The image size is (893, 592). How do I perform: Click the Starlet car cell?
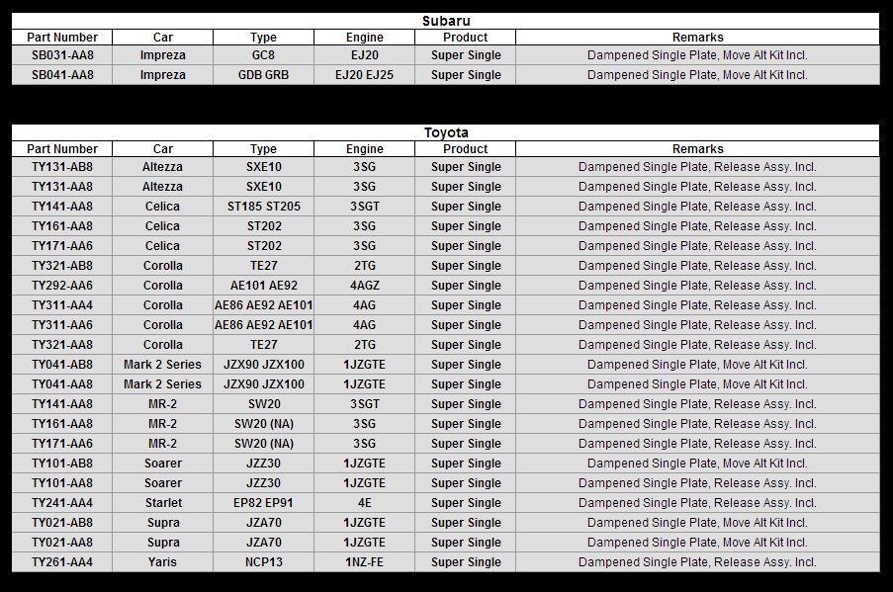point(163,503)
